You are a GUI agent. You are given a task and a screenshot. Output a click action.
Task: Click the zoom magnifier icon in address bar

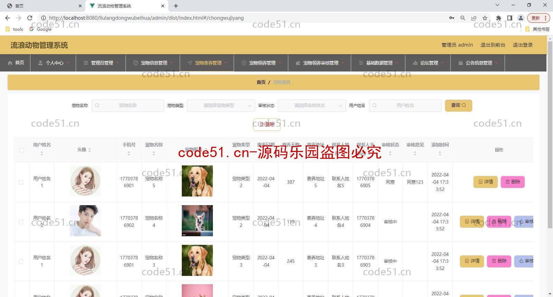click(x=463, y=18)
